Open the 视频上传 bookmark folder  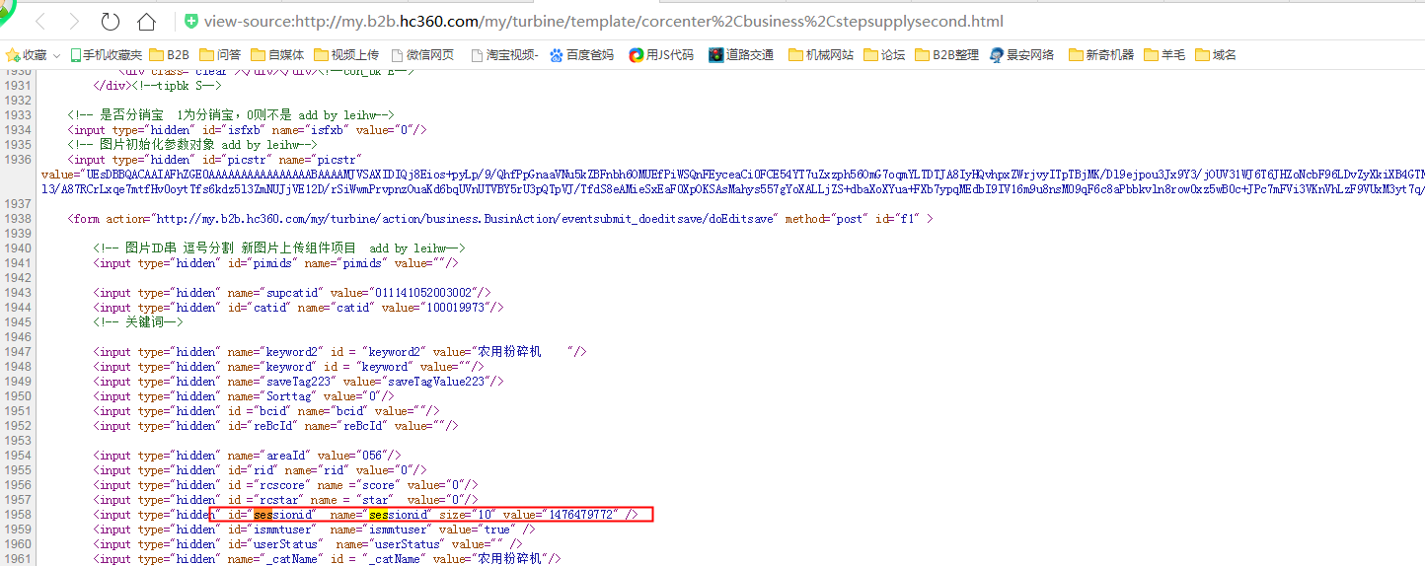pos(345,55)
